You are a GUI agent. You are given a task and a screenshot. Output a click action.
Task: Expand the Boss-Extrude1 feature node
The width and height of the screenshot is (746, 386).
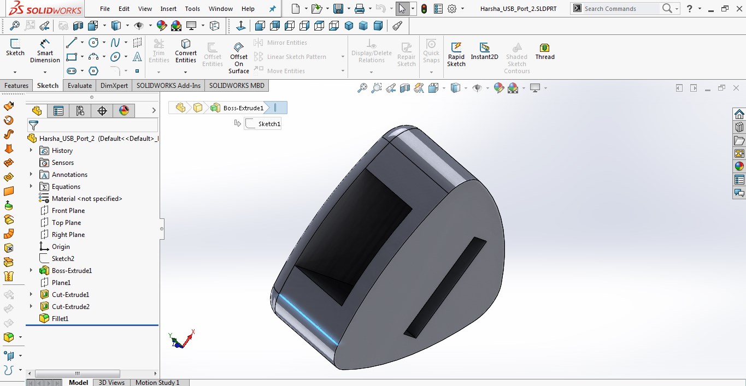[31, 270]
